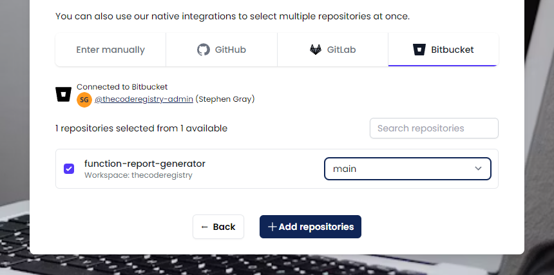The width and height of the screenshot is (554, 275).
Task: Open the @thecoderegistry-admin profile link
Action: tap(144, 99)
